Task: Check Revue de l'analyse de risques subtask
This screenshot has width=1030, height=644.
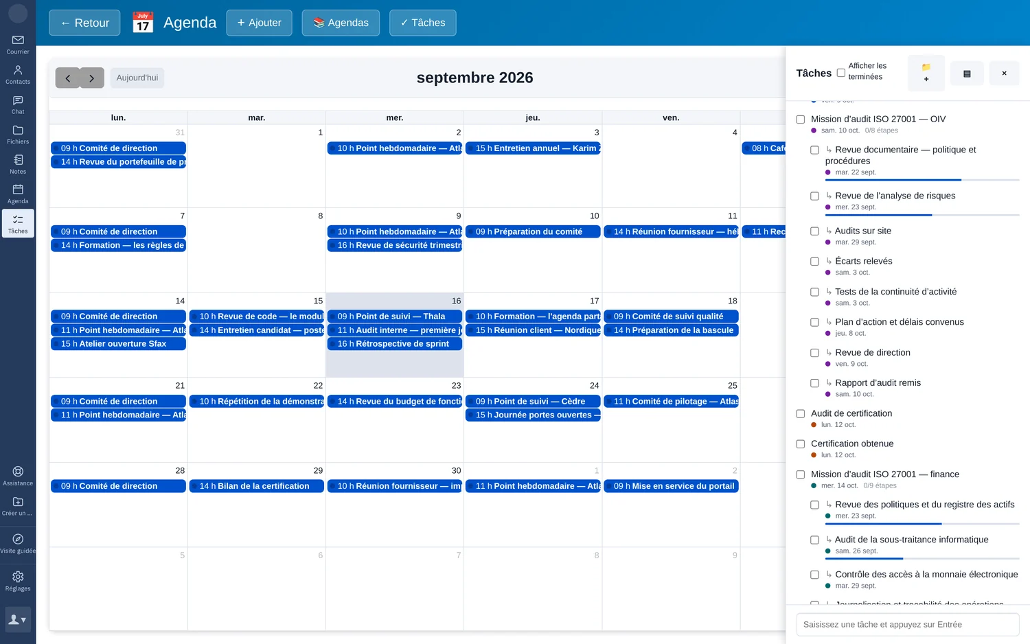Action: [x=814, y=196]
